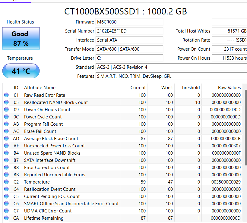Viewport: 247px width, 223px height.
Task: Click the Total Host Writes value field
Action: pyautogui.click(x=229, y=31)
